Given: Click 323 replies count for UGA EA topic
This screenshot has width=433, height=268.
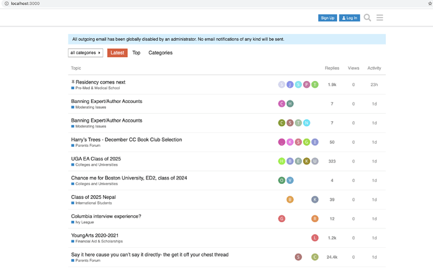Looking at the screenshot, I should 332,161.
